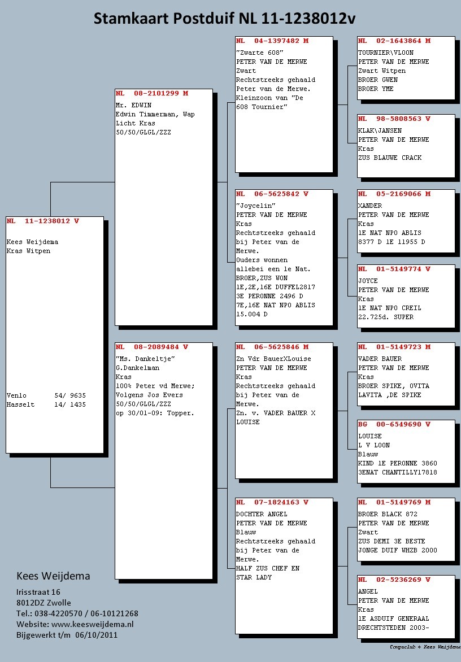Select the Zwarte 608 pedigree box
This screenshot has width=461, height=662.
click(284, 104)
